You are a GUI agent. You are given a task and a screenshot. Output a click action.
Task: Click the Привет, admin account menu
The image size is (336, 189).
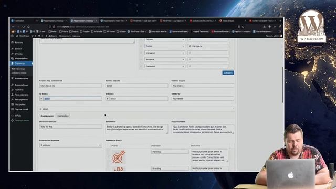coord(274,36)
